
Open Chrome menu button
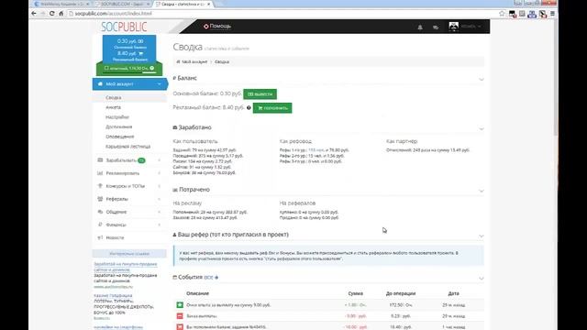coord(552,14)
